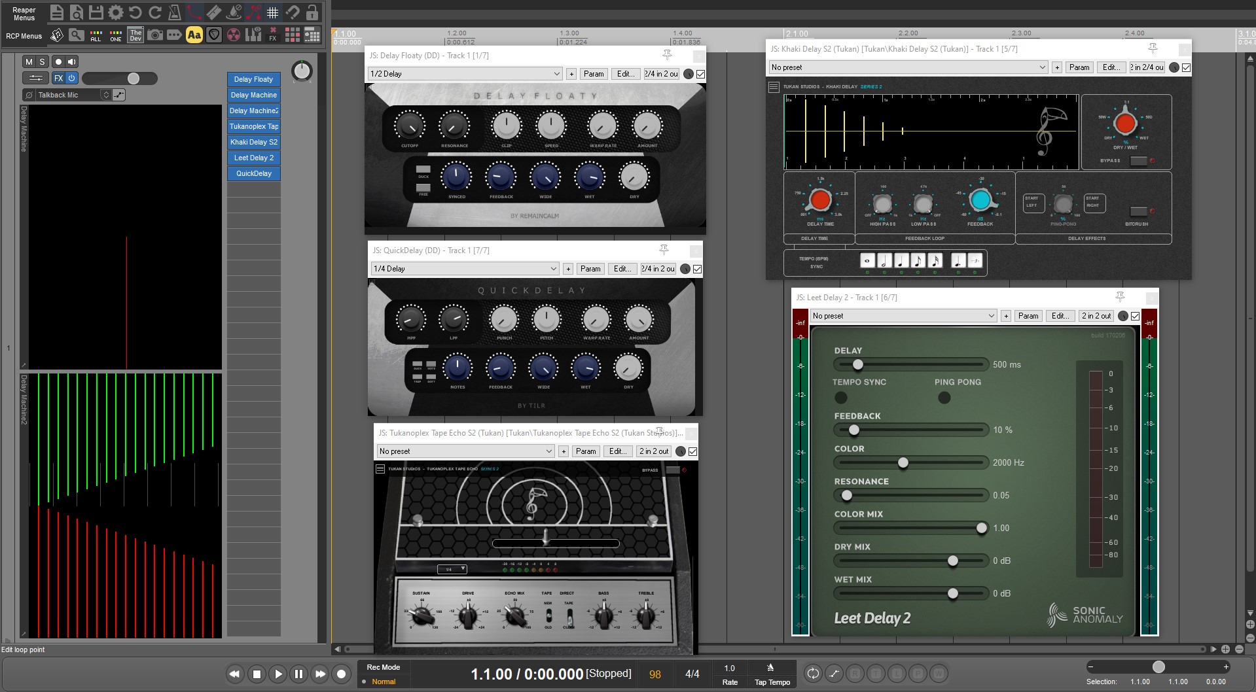The width and height of the screenshot is (1256, 692).
Task: Open RCP Menus
Action: coord(24,36)
